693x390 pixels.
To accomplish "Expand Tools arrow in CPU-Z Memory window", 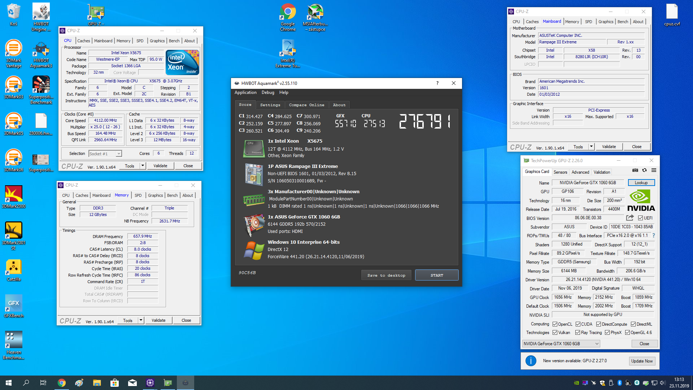I will coord(141,320).
